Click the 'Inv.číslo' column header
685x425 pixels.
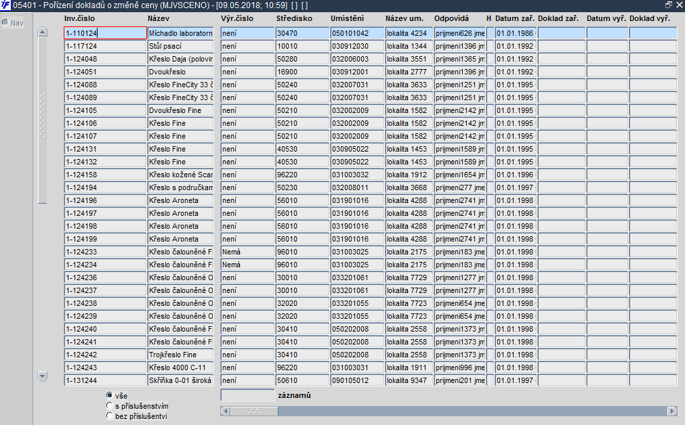(x=79, y=18)
